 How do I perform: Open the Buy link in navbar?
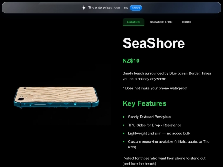click(126, 8)
